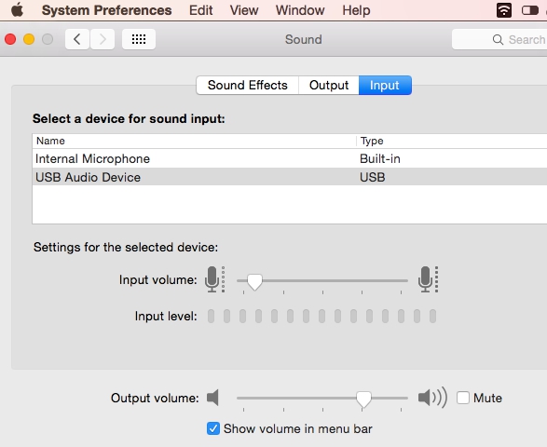Show all preferences with the grid icon
The width and height of the screenshot is (547, 447).
pyautogui.click(x=139, y=39)
